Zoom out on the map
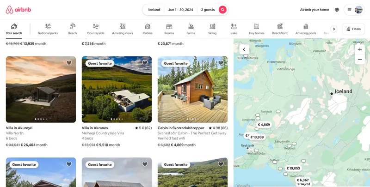 360,60
